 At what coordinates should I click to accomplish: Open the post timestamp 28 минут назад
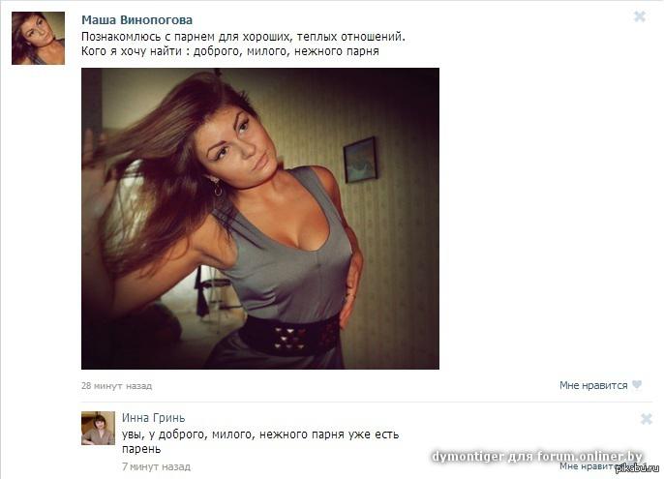pyautogui.click(x=116, y=386)
